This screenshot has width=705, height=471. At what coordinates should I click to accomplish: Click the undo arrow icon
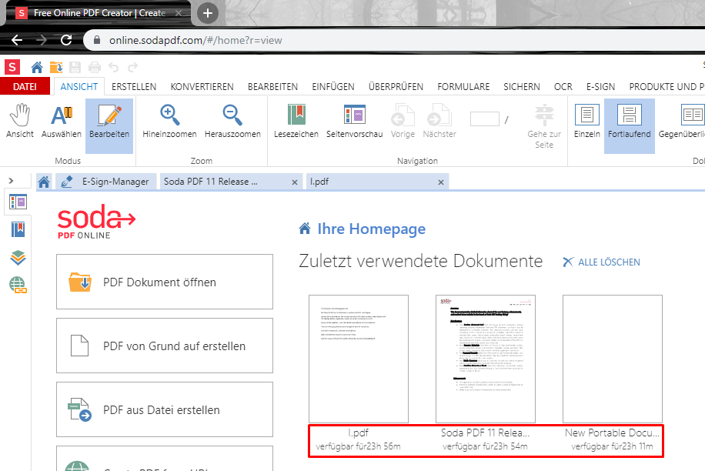[x=113, y=68]
